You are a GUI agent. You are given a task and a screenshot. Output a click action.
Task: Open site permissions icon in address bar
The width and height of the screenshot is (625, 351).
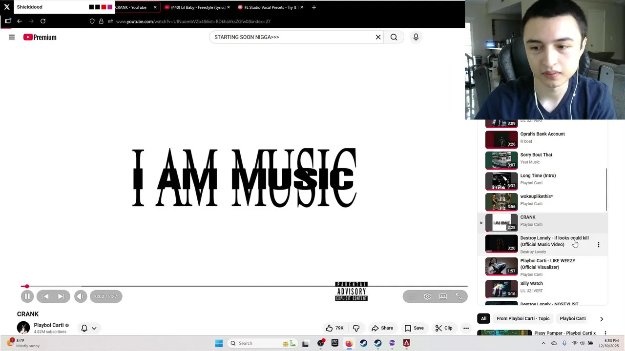(110, 21)
